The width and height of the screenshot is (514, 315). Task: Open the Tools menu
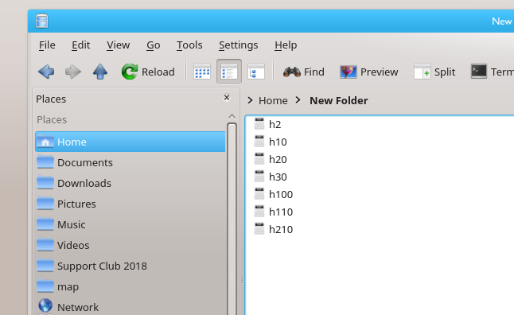tap(189, 45)
